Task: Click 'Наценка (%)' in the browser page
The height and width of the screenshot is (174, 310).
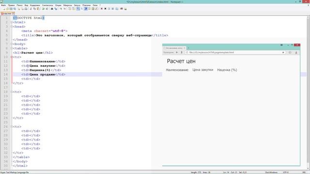Action: (x=227, y=70)
